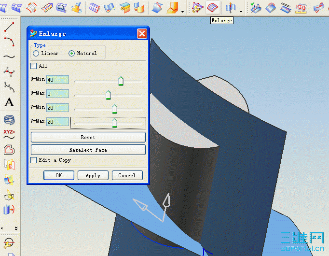The height and width of the screenshot is (256, 329).
Task: Select the orange Thicken Sheet icon
Action: 173,8
